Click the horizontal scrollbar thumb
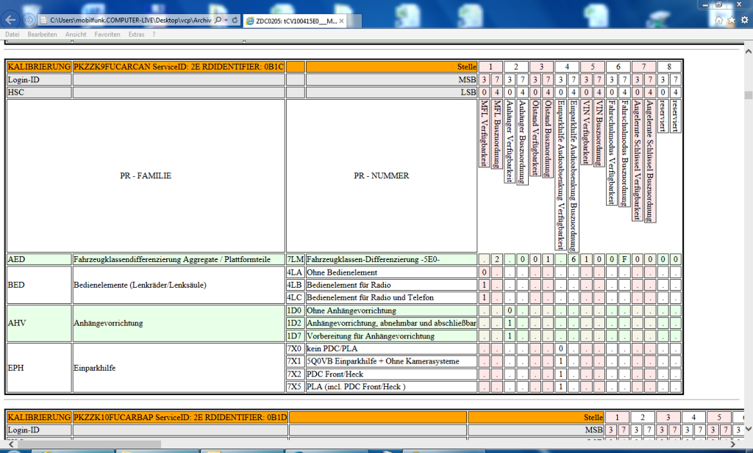753x453 pixels. (x=88, y=443)
